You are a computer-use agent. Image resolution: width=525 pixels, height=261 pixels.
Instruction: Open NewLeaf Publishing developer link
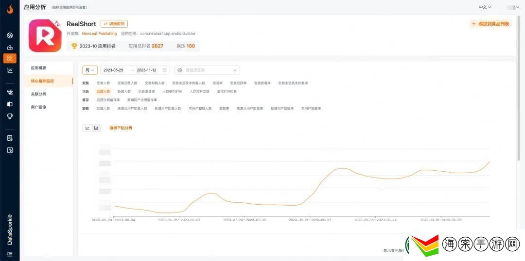point(100,34)
